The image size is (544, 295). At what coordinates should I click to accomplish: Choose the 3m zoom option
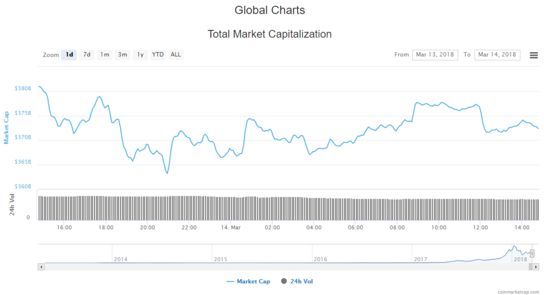coord(122,55)
